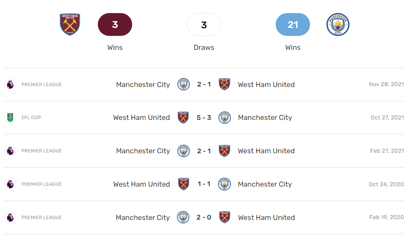
Task: Click the EFL Cup competition icon
Action: (10, 117)
